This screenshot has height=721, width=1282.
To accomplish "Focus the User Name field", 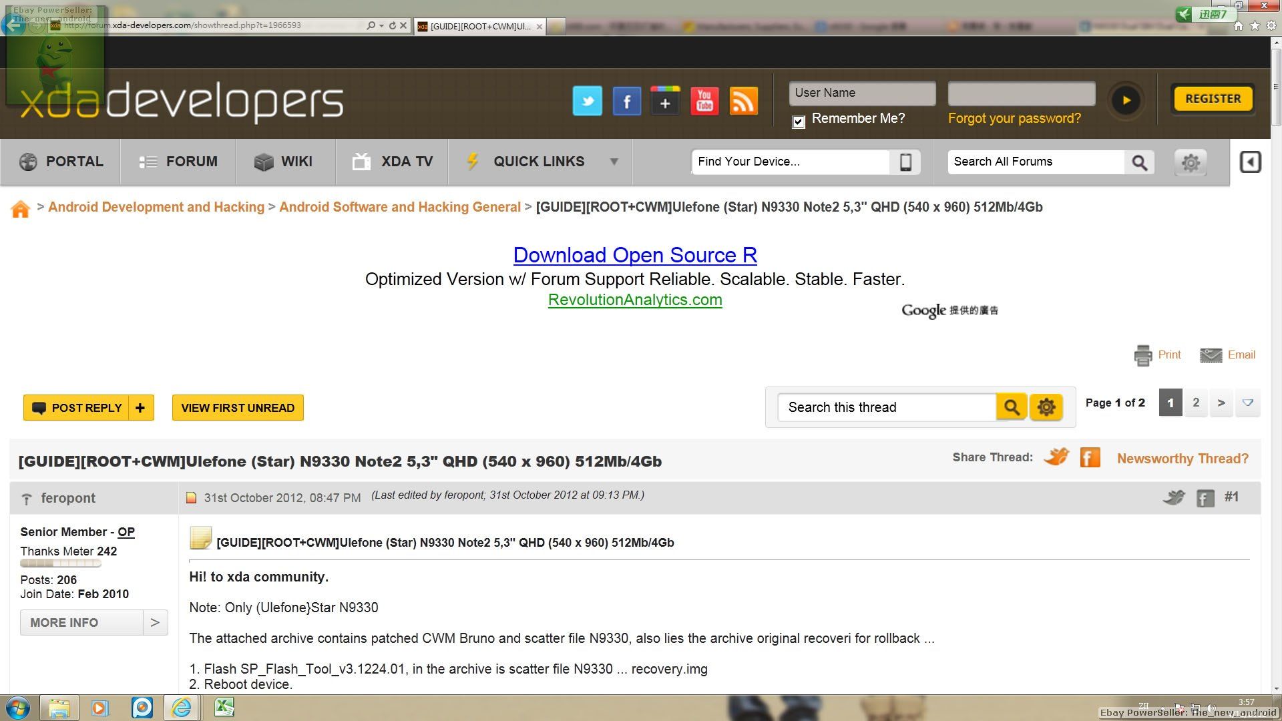I will click(862, 93).
